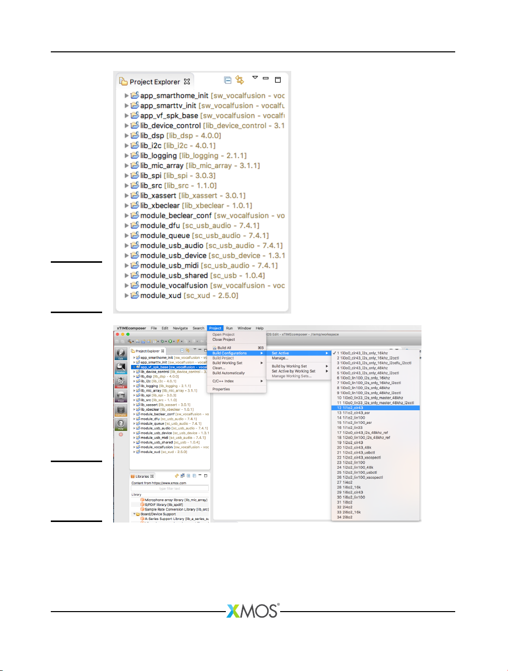Image resolution: width=508 pixels, height=671 pixels.
Task: Choose Clean... from the Project menu
Action: (236, 368)
